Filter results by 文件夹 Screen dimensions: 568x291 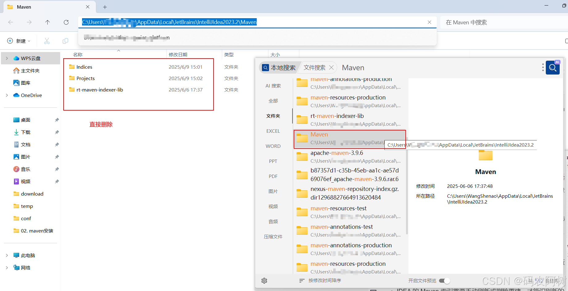click(x=273, y=116)
